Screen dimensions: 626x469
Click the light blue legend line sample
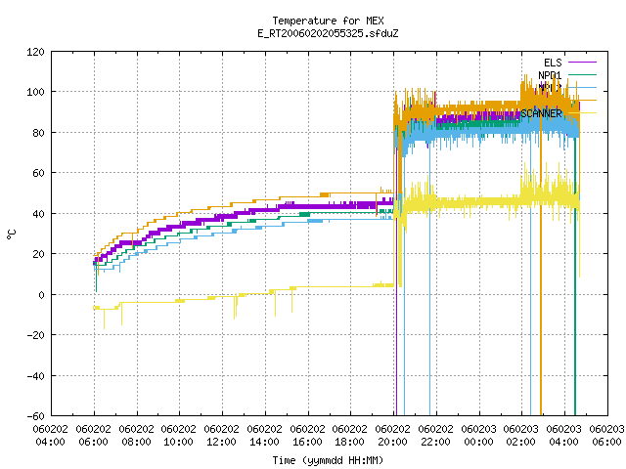click(582, 87)
